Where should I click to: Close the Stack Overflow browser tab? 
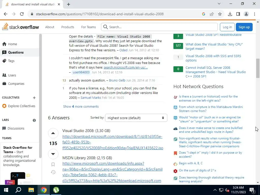(59, 4)
